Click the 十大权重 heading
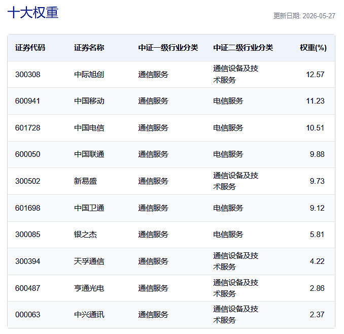This screenshot has height=334, width=344. 33,13
